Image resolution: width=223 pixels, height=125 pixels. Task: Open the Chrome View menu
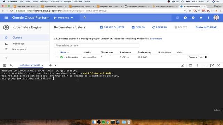pyautogui.click(x=35, y=1)
